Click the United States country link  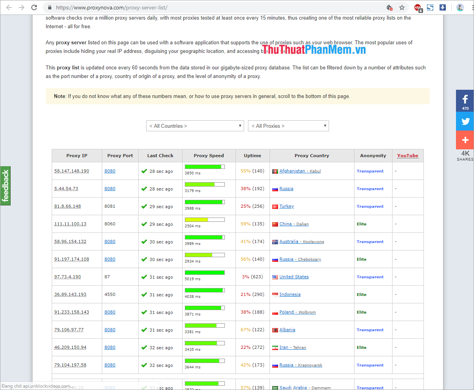[x=294, y=277]
